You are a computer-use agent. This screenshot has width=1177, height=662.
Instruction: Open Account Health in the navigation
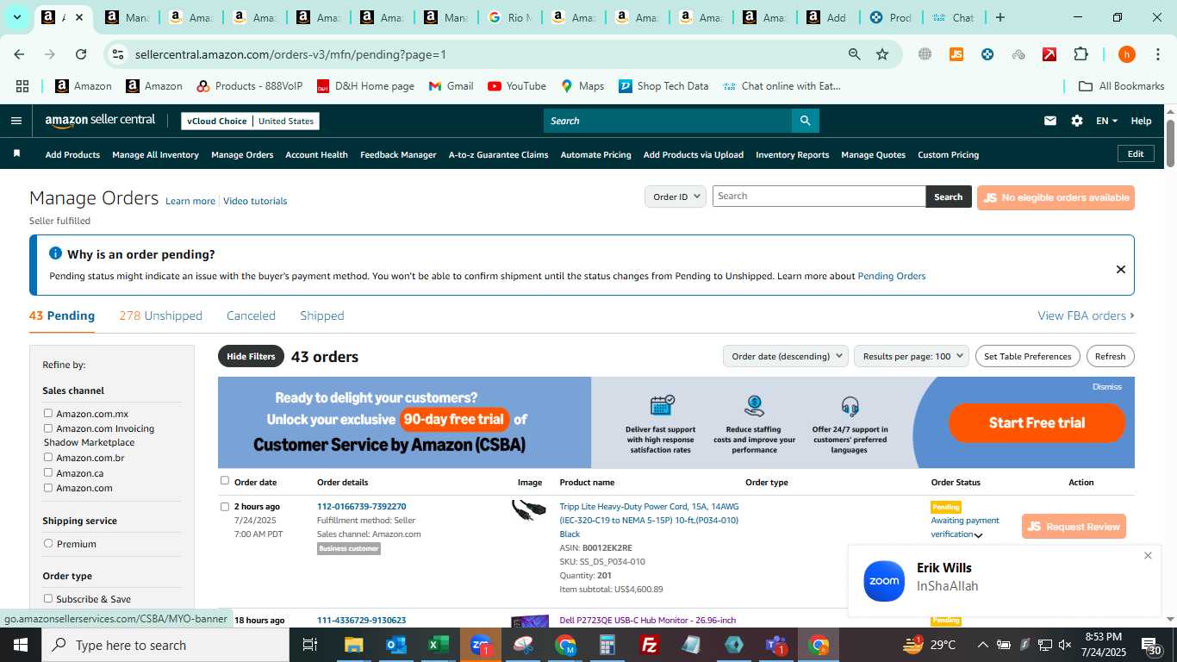pos(316,154)
